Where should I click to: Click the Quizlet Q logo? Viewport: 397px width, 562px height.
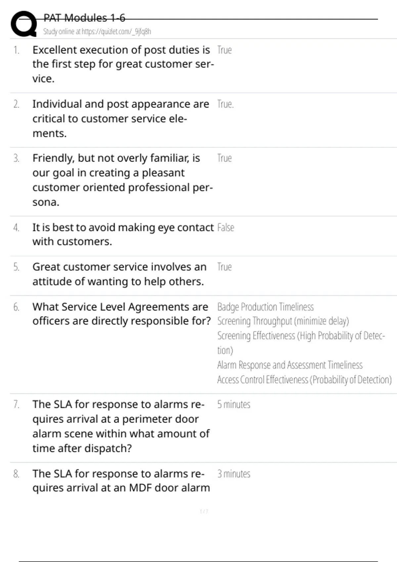(24, 24)
